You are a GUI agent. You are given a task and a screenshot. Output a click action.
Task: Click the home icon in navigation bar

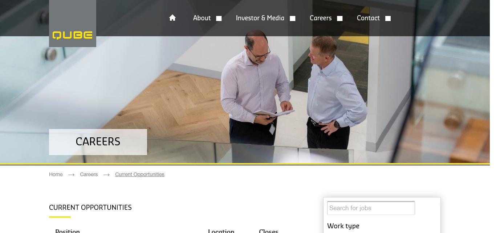172,18
